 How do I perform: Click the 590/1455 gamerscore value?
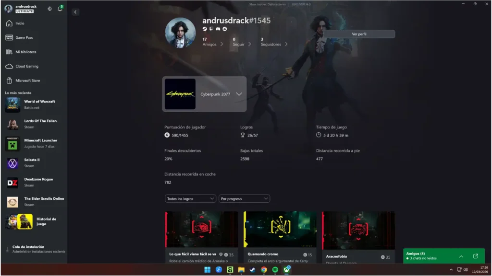180,135
